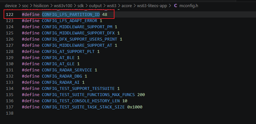
Task: Open the 'soc' breadcrumb segment
Action: pos(25,6)
